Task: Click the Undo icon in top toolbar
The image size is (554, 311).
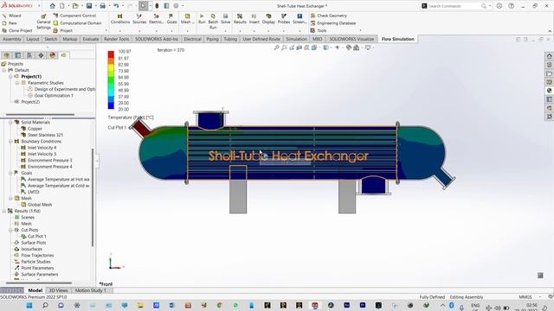Action: pyautogui.click(x=116, y=6)
